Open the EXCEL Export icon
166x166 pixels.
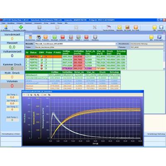tap(159, 37)
